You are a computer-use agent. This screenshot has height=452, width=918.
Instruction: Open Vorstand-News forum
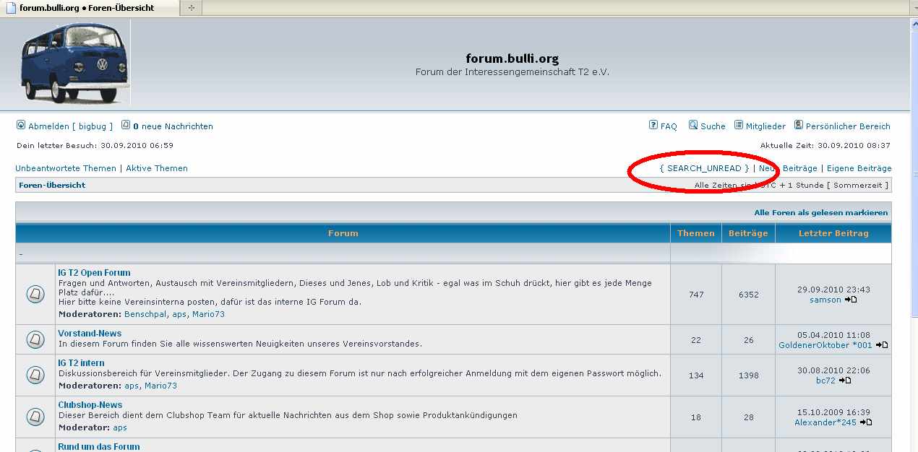click(x=90, y=334)
